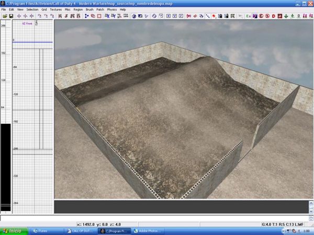This screenshot has height=235, width=314.
Task: Click the black bar in the Z height panel
Action: point(6,167)
